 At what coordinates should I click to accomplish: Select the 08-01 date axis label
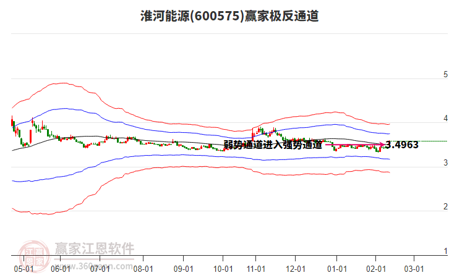[x=143, y=269]
